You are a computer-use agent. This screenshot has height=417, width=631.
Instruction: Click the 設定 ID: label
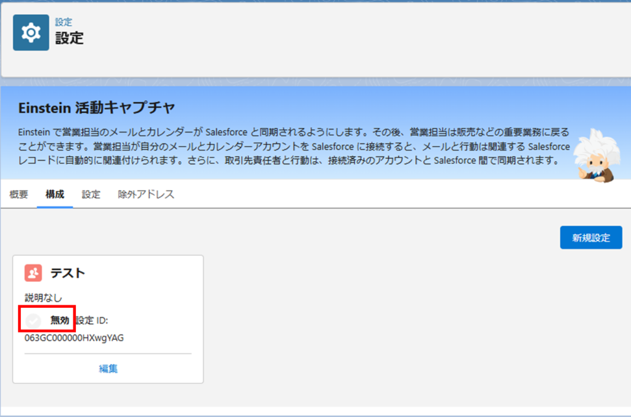pyautogui.click(x=92, y=320)
